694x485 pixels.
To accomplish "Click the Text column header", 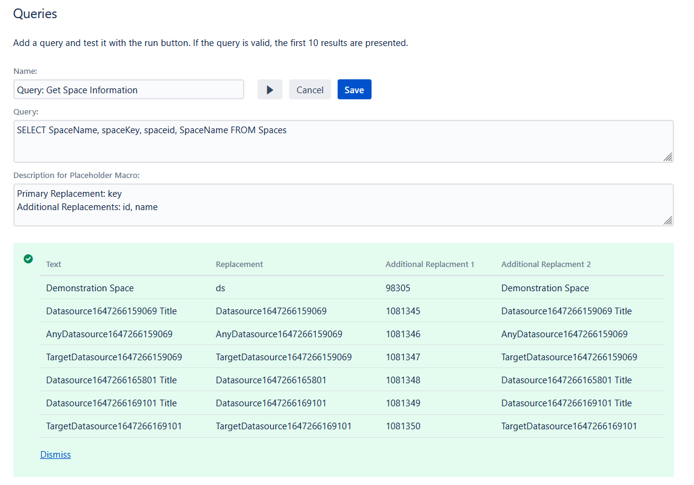I will tap(53, 265).
